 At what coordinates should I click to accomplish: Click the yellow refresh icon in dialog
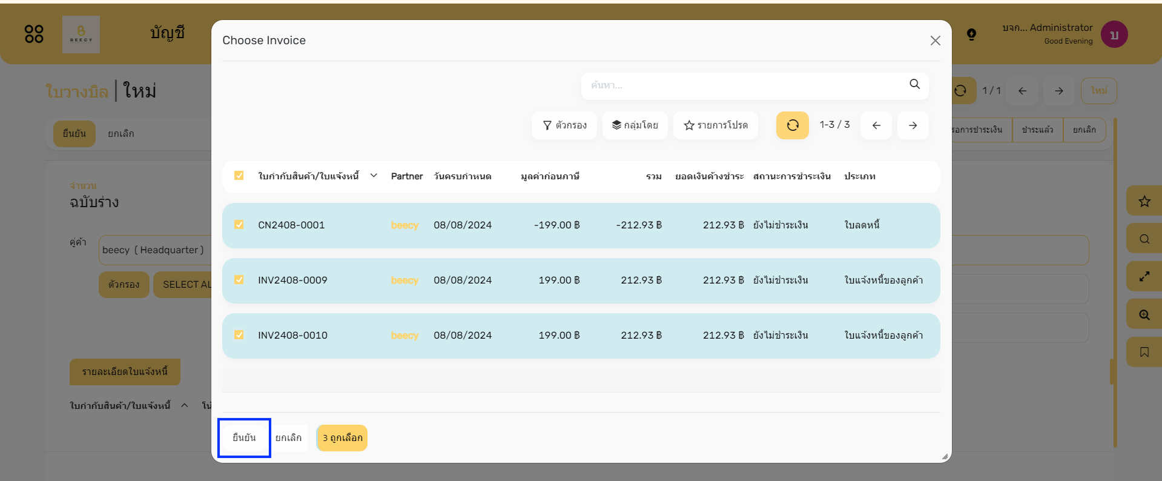pyautogui.click(x=793, y=125)
